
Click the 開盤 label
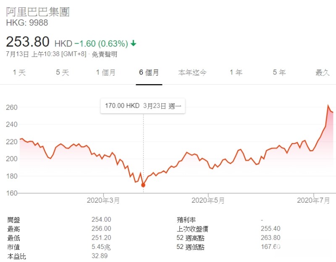coord(14,220)
